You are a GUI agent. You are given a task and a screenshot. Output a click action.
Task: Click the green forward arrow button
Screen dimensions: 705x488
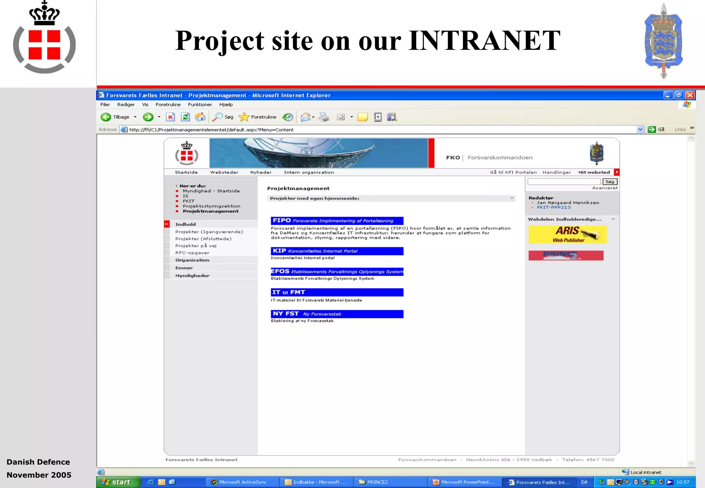tap(148, 117)
